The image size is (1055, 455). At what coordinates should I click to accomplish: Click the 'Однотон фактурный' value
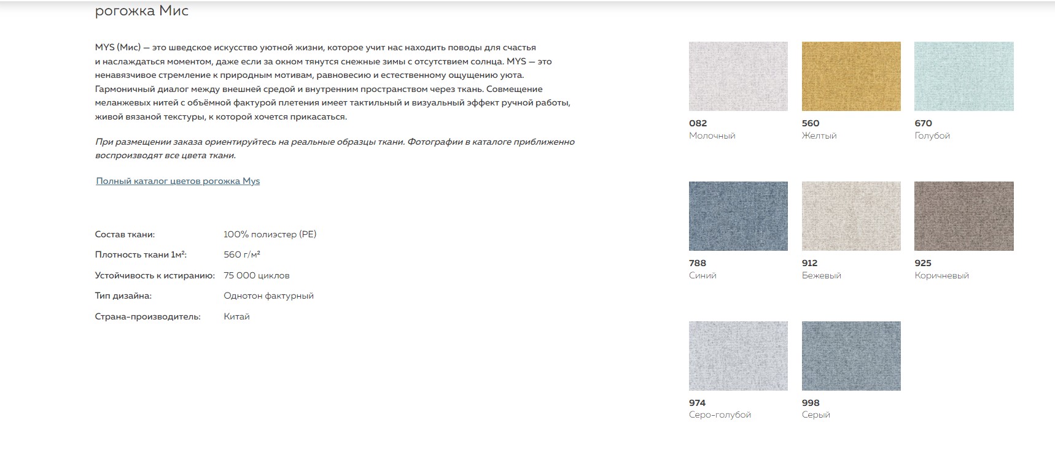click(x=269, y=296)
